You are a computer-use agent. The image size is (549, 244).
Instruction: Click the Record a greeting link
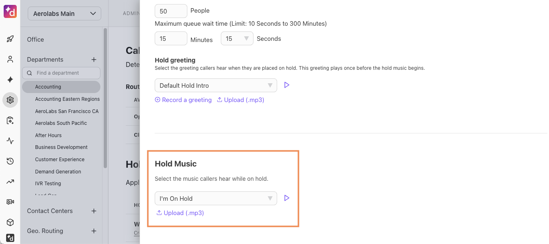183,100
